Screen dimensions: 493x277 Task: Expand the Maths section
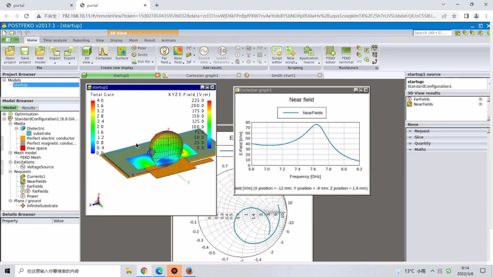click(410, 149)
